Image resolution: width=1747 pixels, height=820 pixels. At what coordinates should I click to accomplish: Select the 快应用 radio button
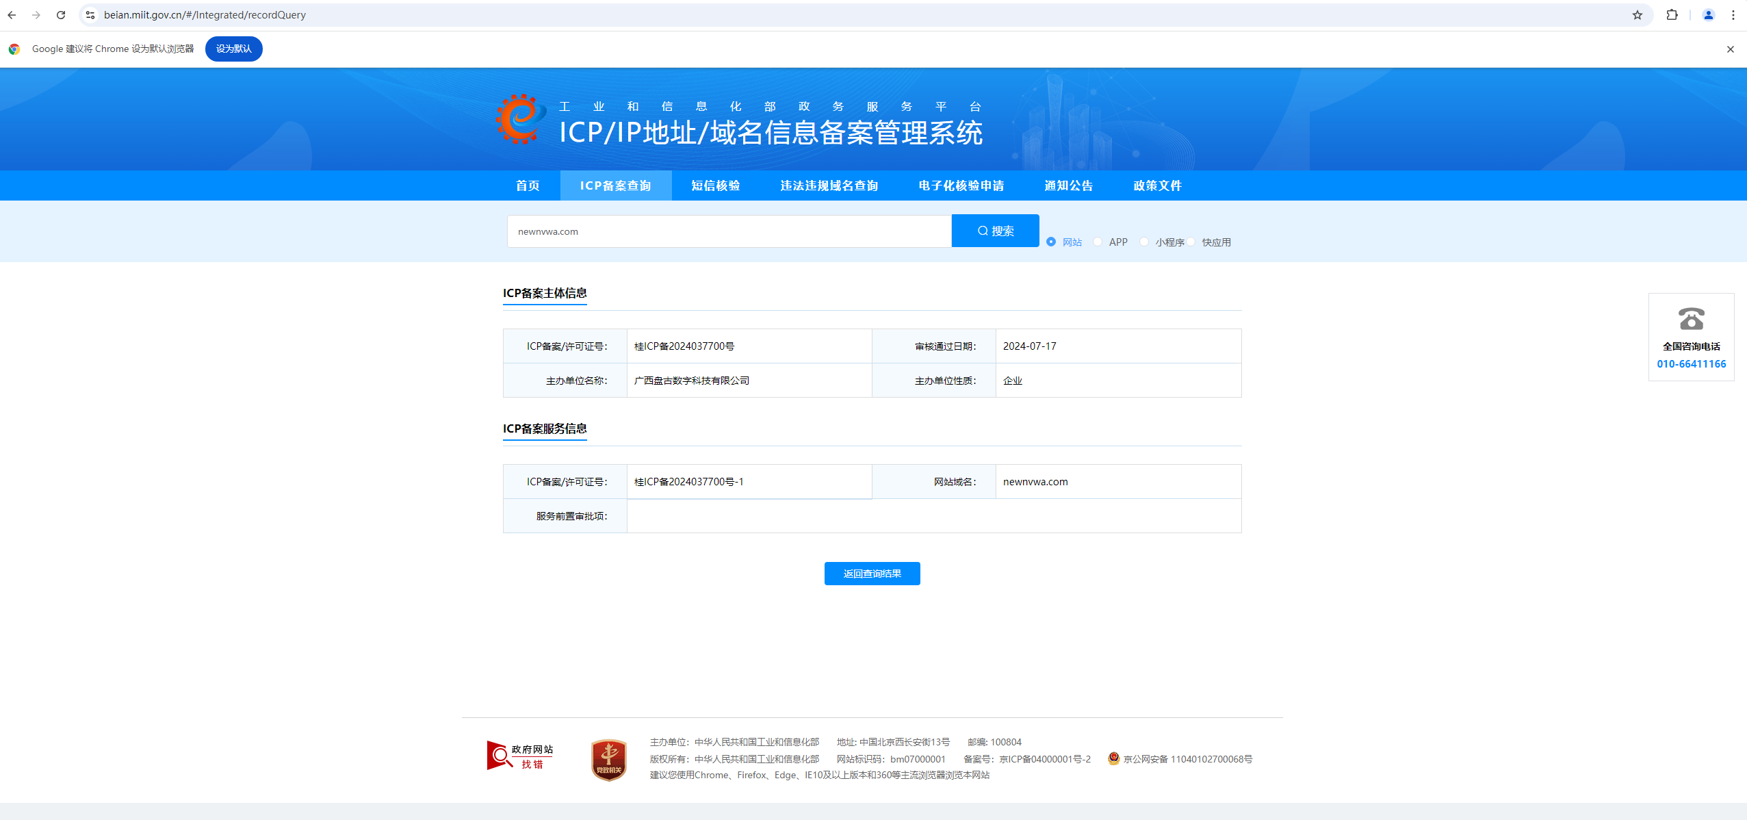click(x=1191, y=242)
